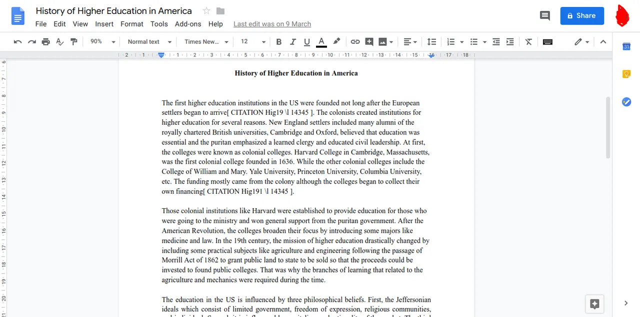
Task: Apply a numbered list
Action: [451, 42]
